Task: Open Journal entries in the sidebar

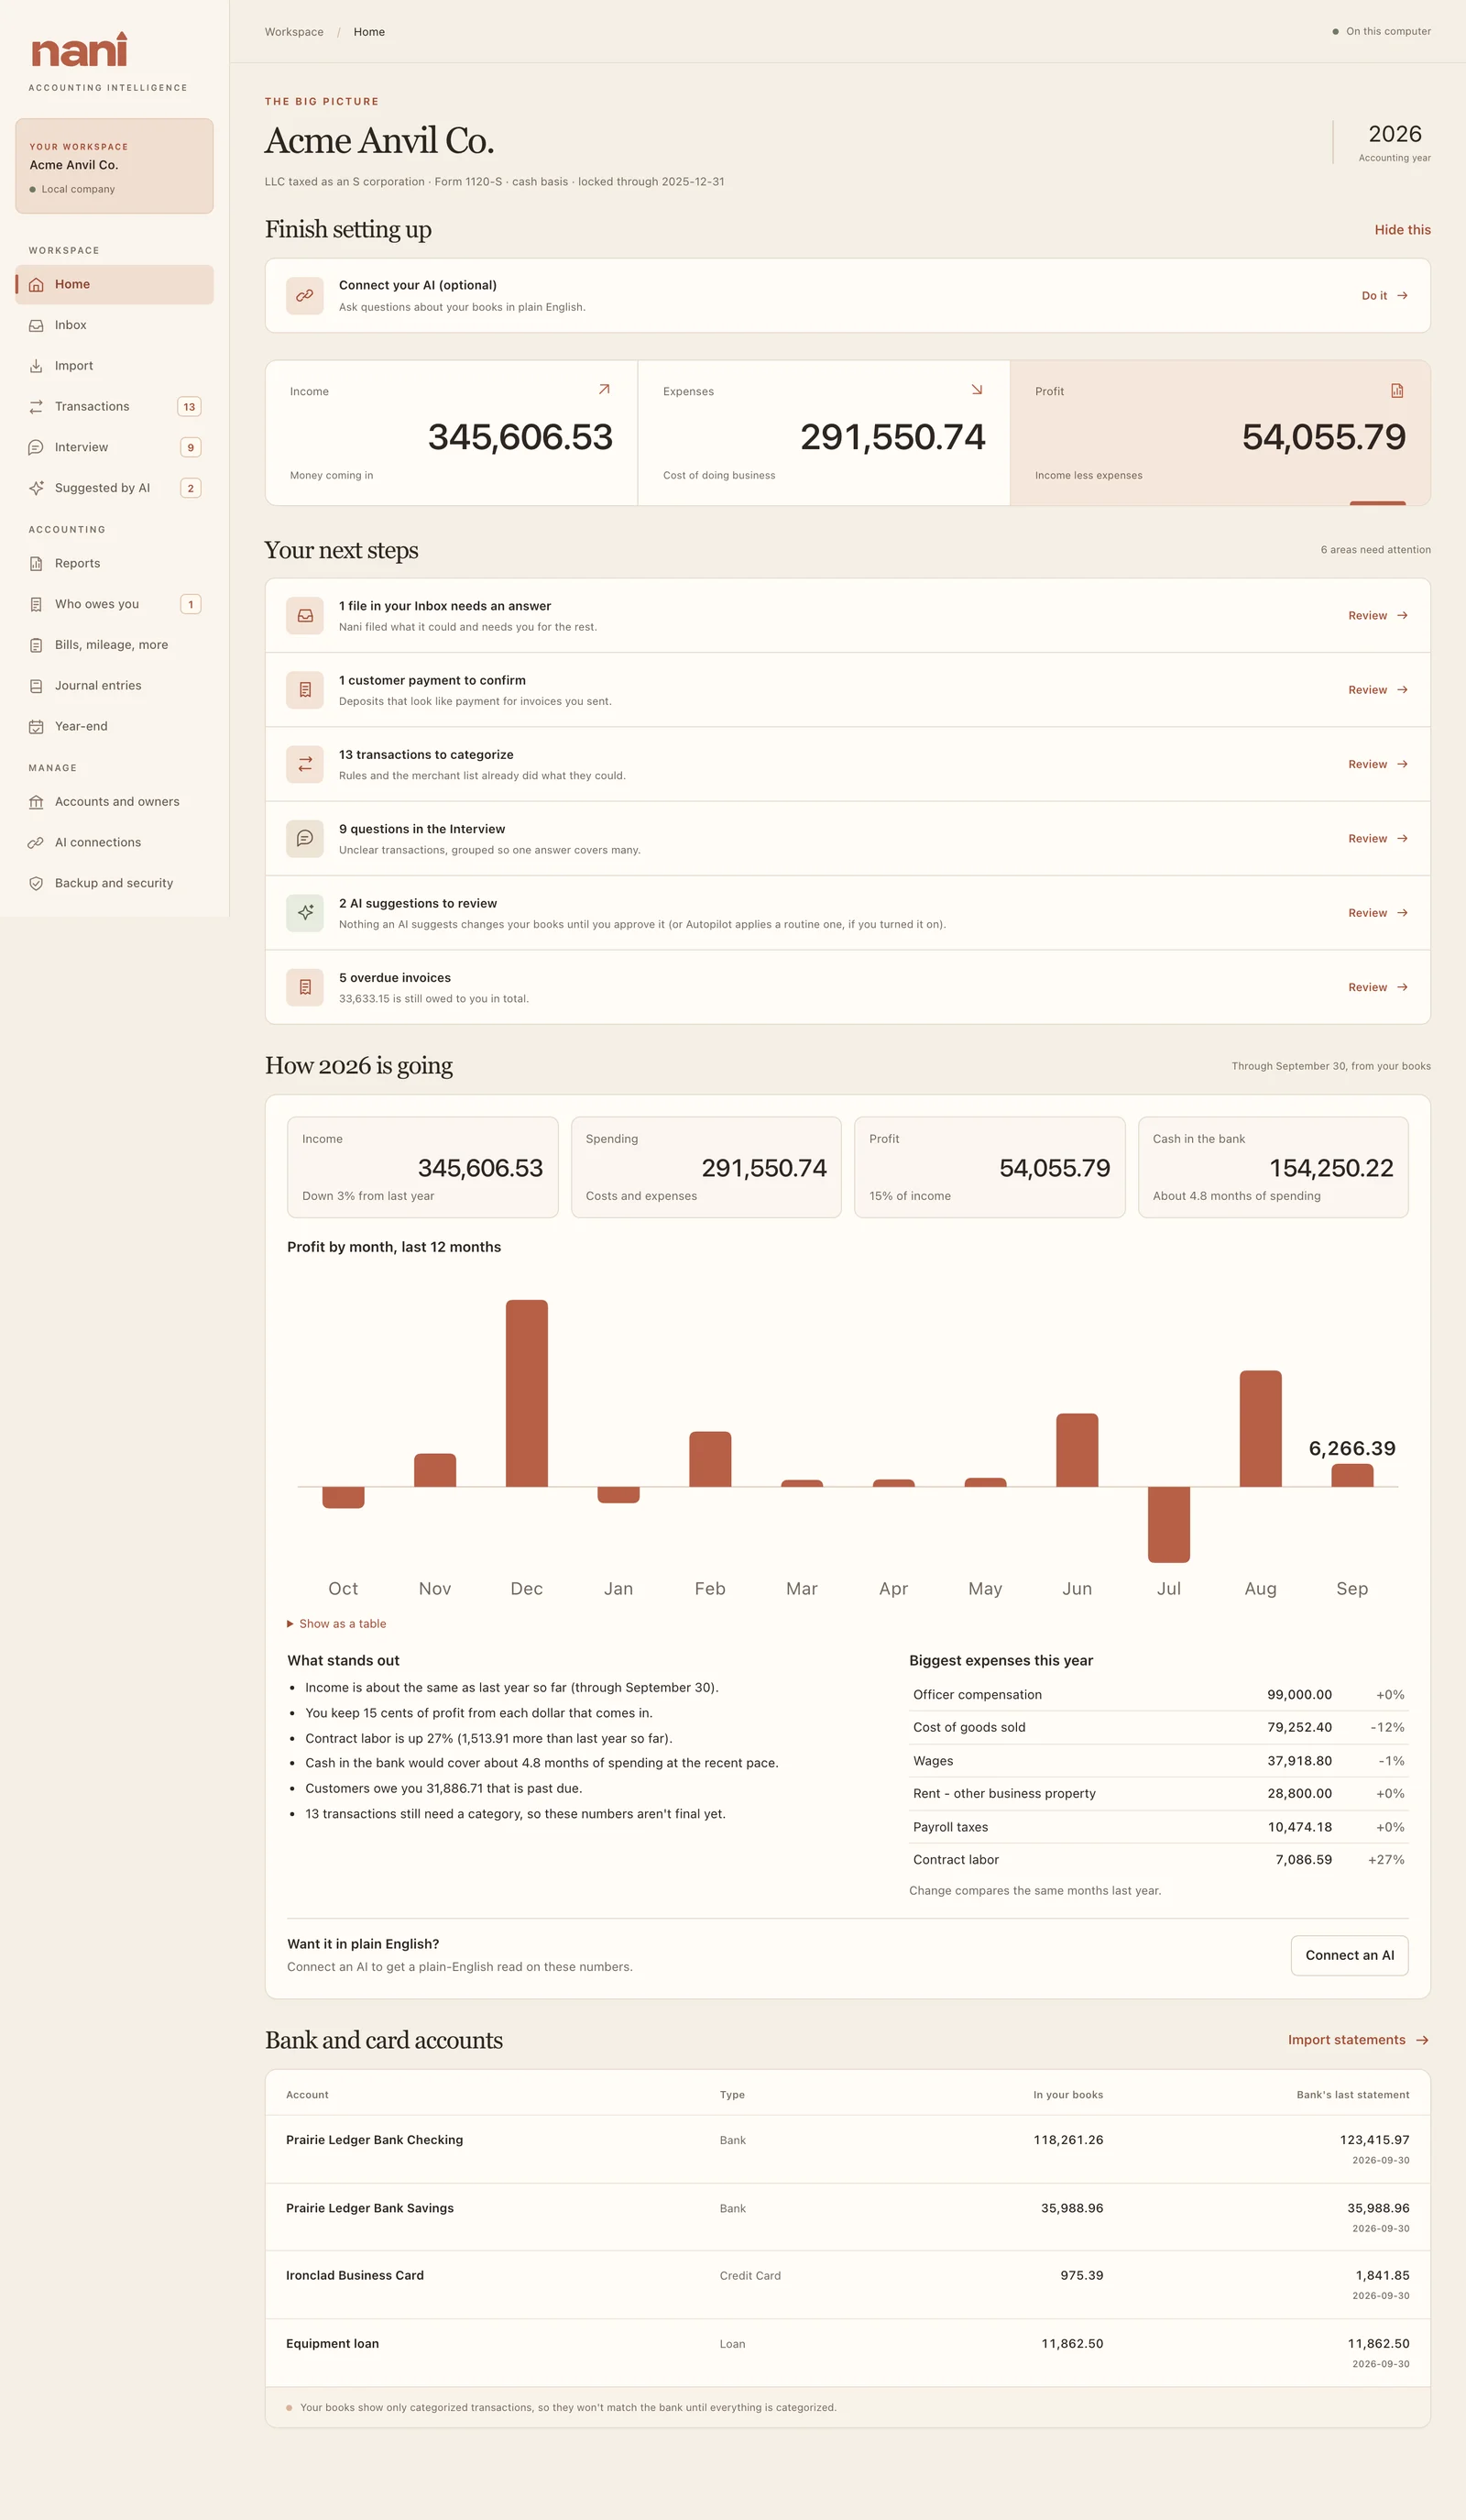Action: pos(114,686)
